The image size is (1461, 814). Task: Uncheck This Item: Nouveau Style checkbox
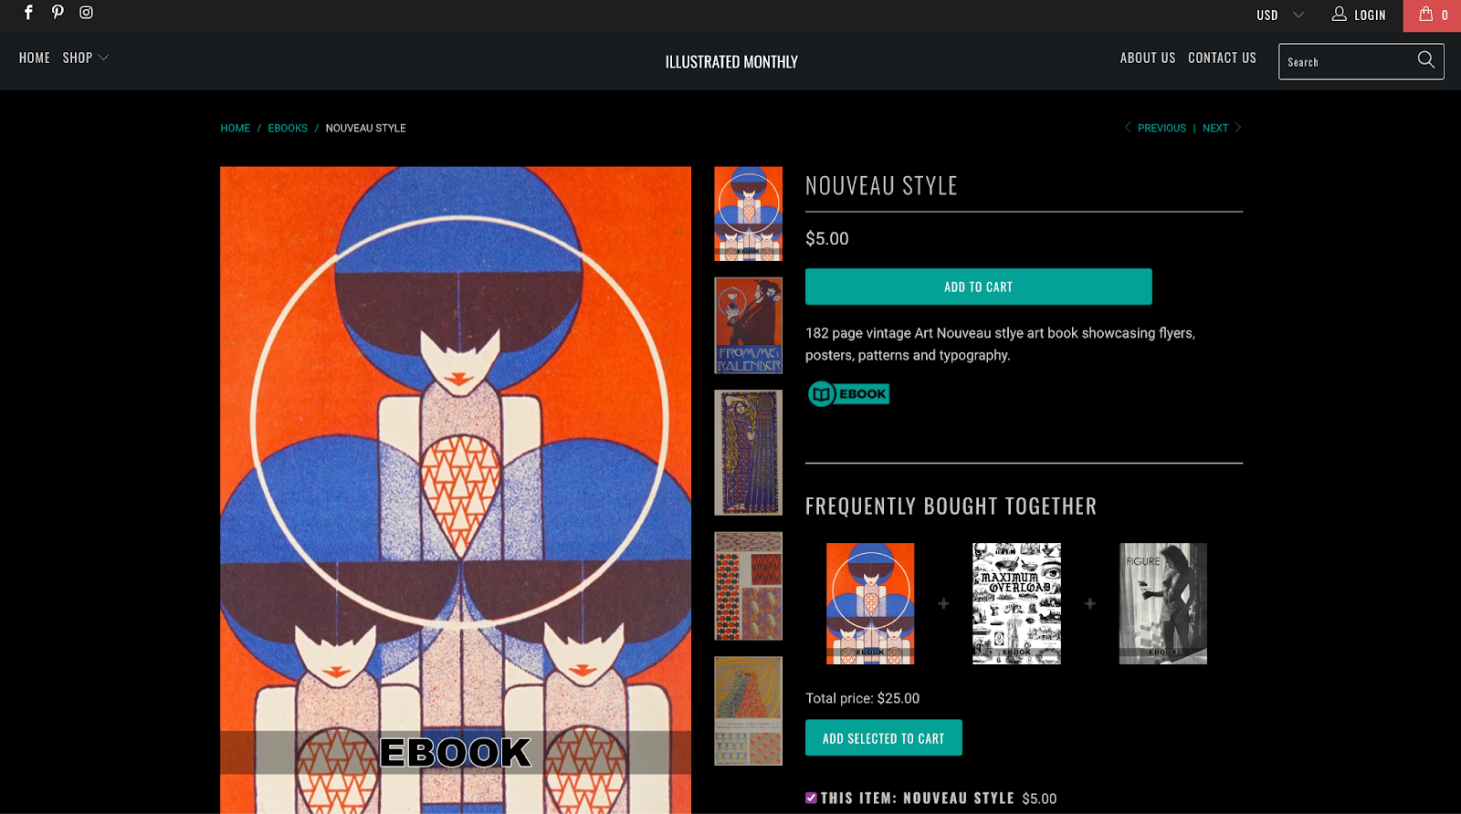pyautogui.click(x=811, y=798)
